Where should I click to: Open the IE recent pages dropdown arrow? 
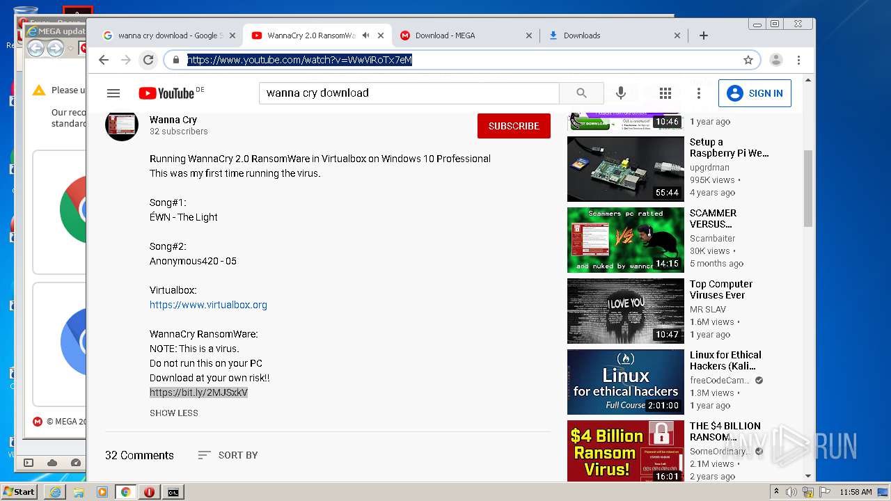[x=71, y=48]
